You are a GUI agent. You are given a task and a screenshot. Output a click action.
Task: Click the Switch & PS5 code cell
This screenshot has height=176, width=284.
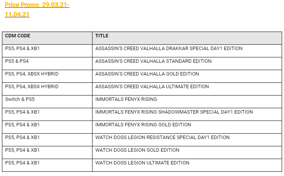tap(20, 99)
